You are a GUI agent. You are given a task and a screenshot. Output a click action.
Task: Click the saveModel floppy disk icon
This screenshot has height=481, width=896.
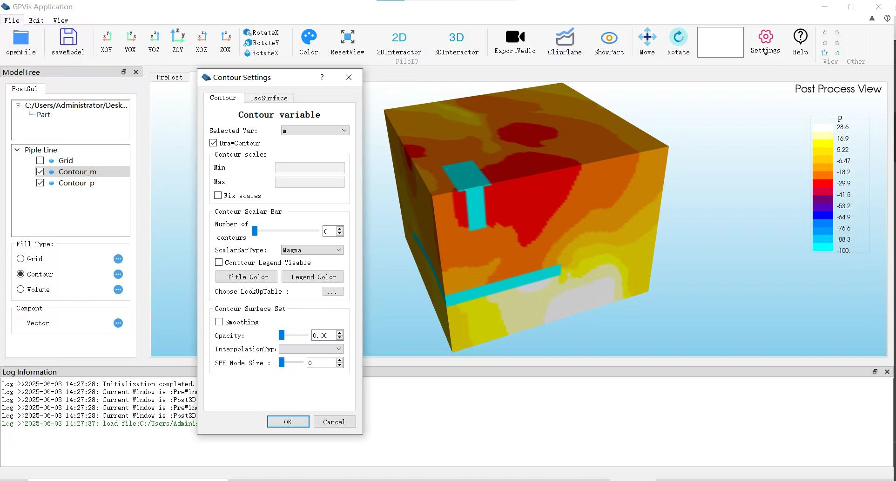tap(68, 37)
